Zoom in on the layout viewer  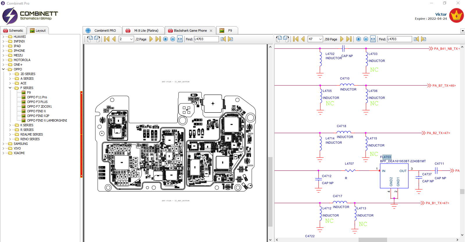click(165, 39)
